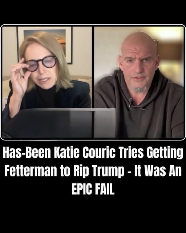Click the left video panel with the woman
Image resolution: width=186 pixels, height=233 pixels.
coord(47,82)
